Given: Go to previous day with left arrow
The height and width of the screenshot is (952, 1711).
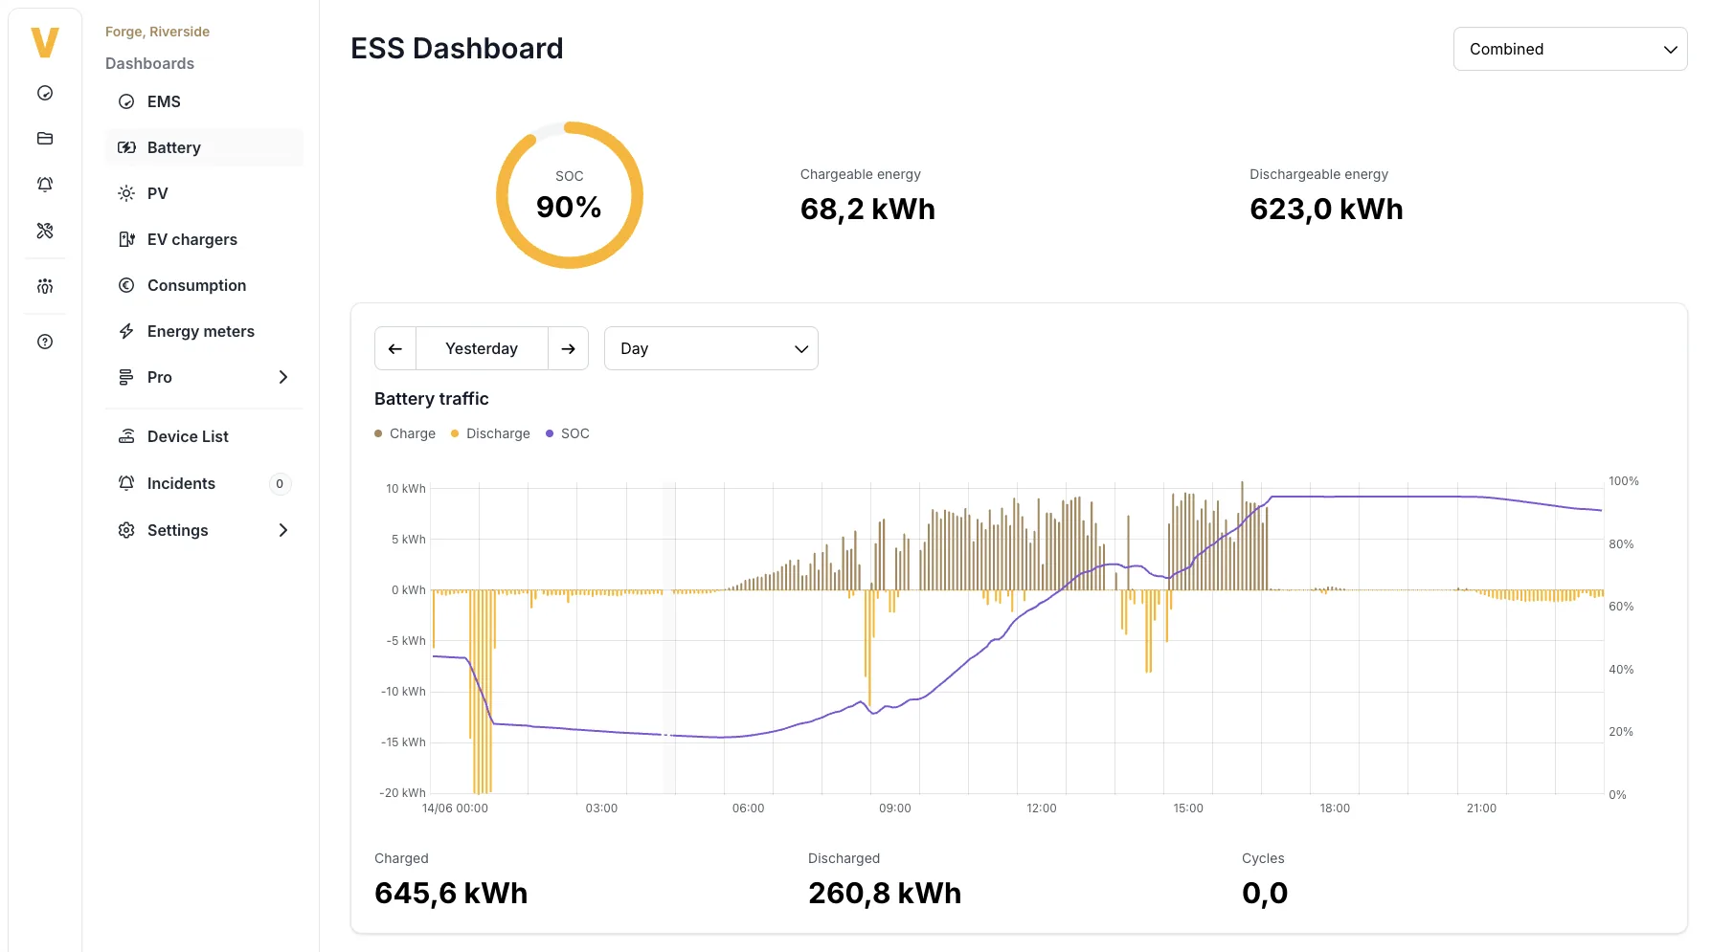Looking at the screenshot, I should click(395, 348).
